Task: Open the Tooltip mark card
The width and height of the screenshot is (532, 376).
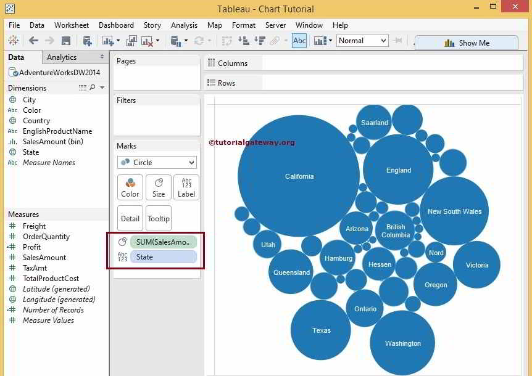Action: [x=158, y=218]
